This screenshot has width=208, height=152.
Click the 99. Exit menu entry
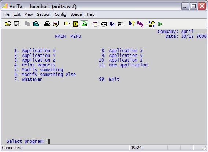pyautogui.click(x=109, y=79)
